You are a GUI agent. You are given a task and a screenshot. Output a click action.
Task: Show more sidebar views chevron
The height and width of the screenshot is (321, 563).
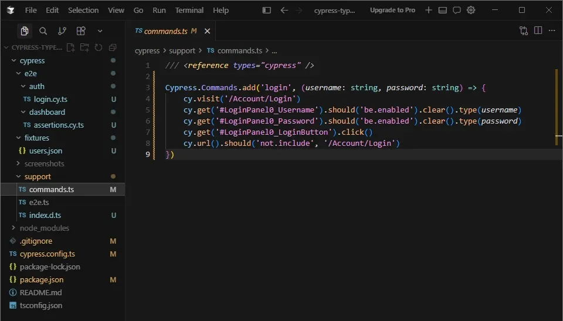(100, 31)
